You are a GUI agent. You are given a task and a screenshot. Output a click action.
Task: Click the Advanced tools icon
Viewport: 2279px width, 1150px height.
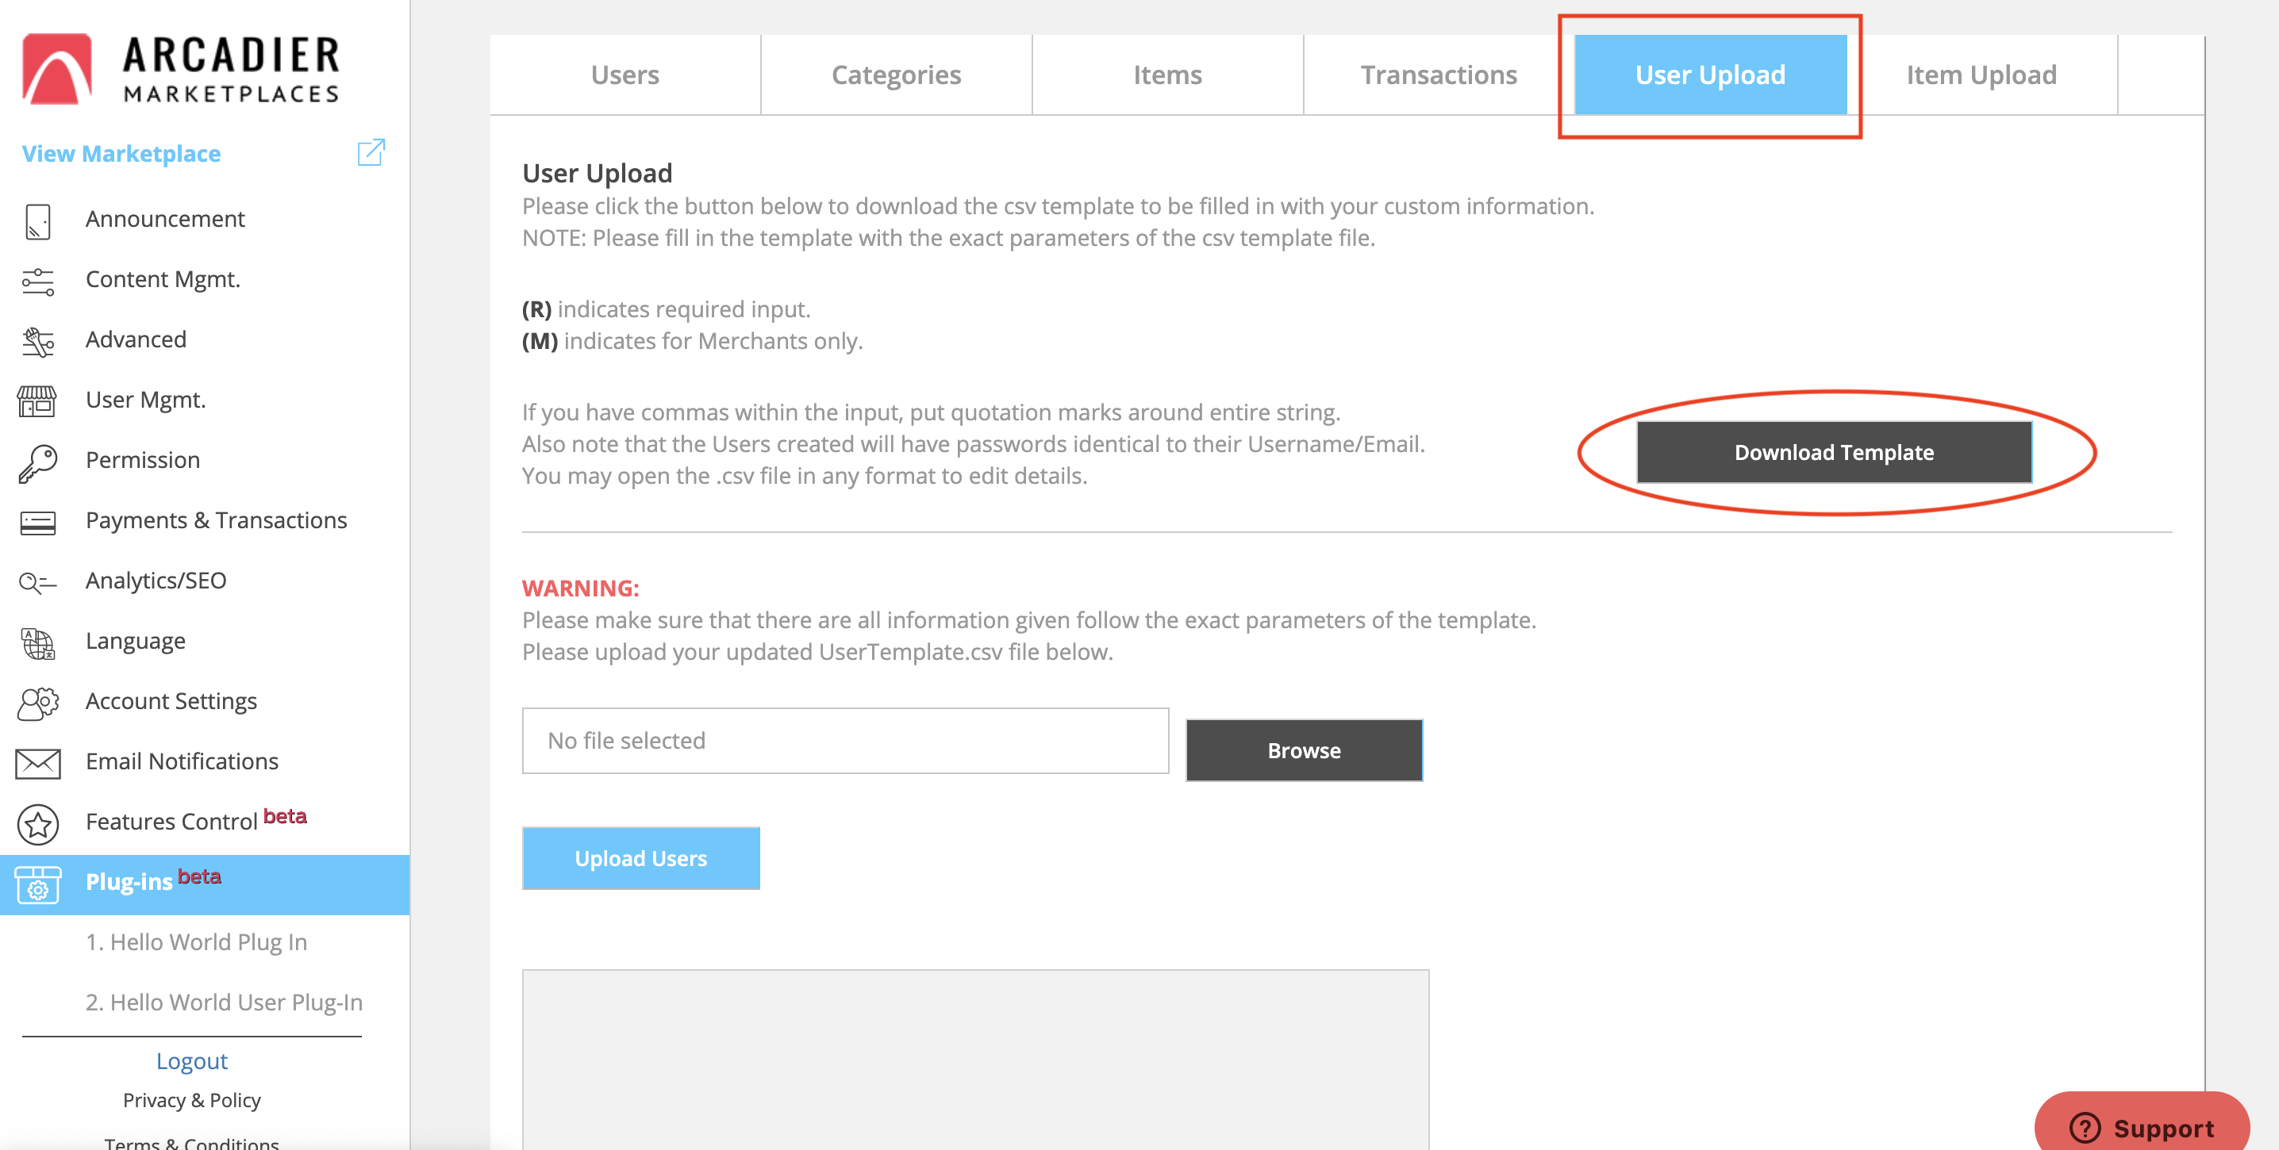pos(37,341)
